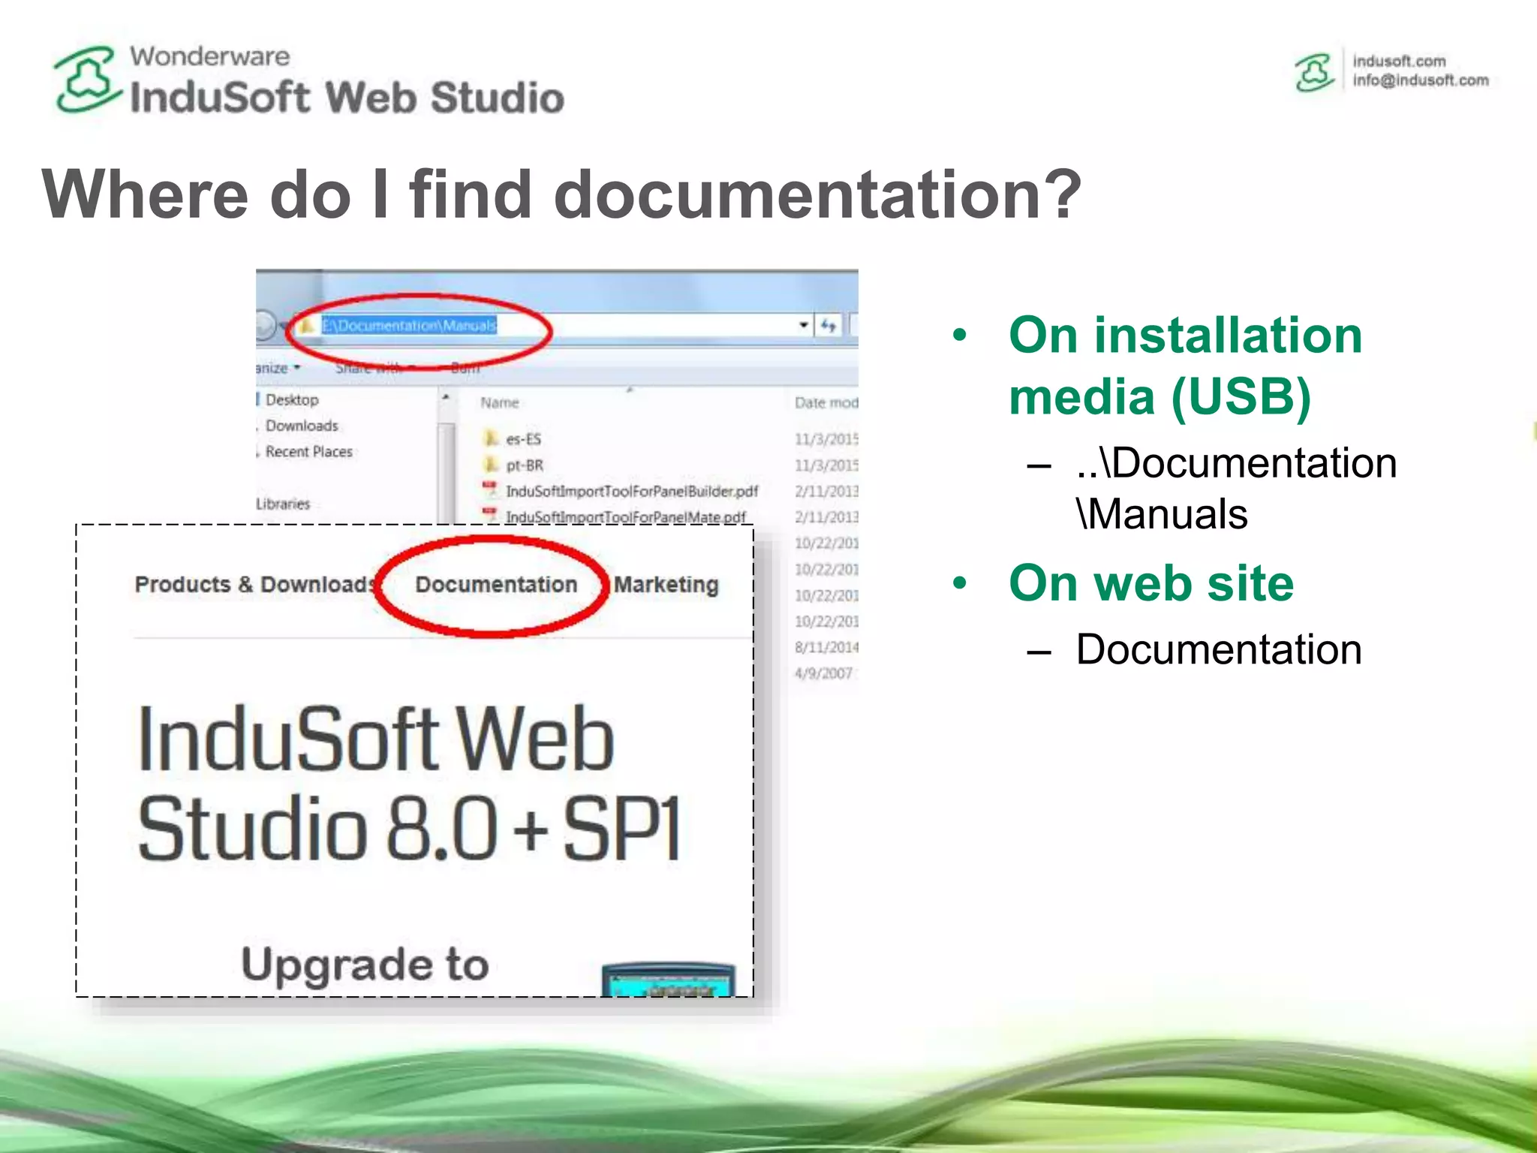The image size is (1537, 1153).
Task: Select InduSoftImportToolForPanelMate.pdf file name
Action: [x=625, y=516]
